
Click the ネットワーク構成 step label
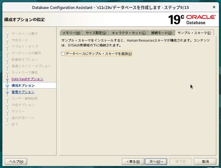pos(25,72)
